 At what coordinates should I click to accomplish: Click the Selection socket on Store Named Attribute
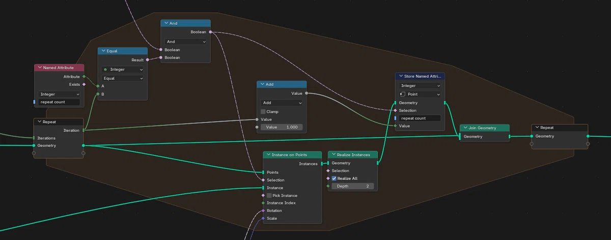[x=395, y=110]
